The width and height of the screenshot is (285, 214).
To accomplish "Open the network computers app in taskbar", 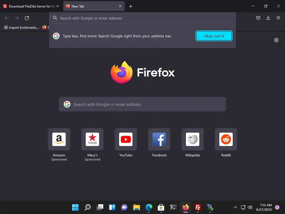I will [x=210, y=207].
